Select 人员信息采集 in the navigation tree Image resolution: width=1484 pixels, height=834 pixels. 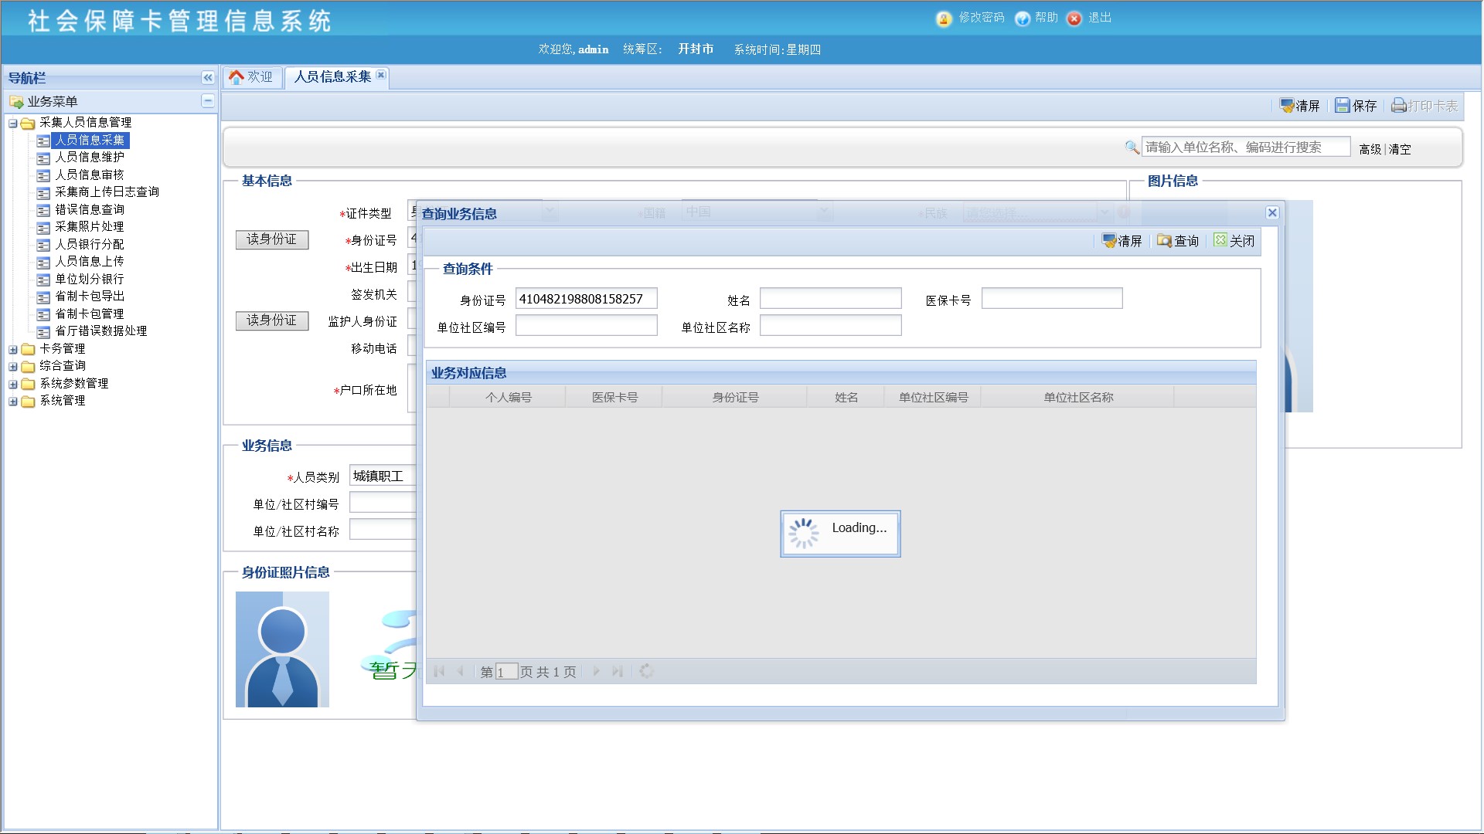point(90,140)
